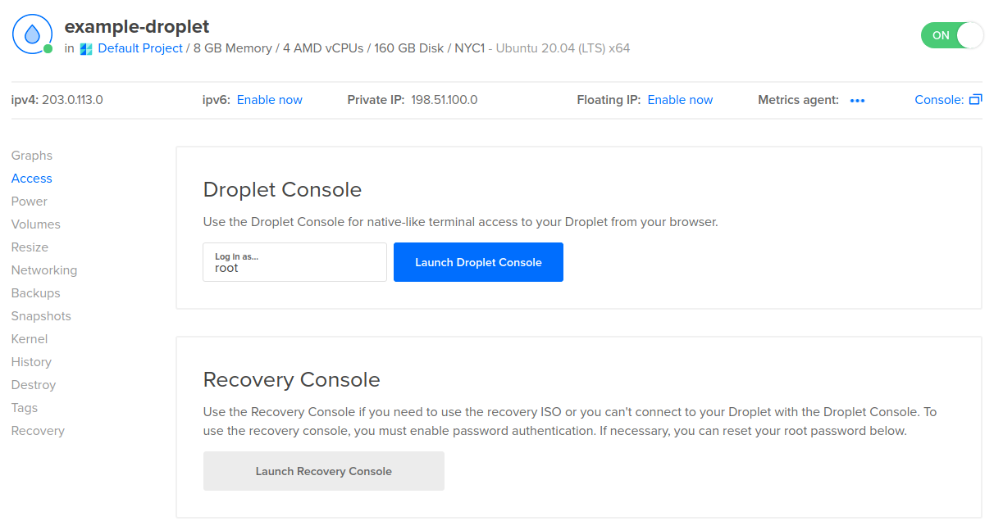
Task: Go to the Destroy section
Action: point(34,385)
